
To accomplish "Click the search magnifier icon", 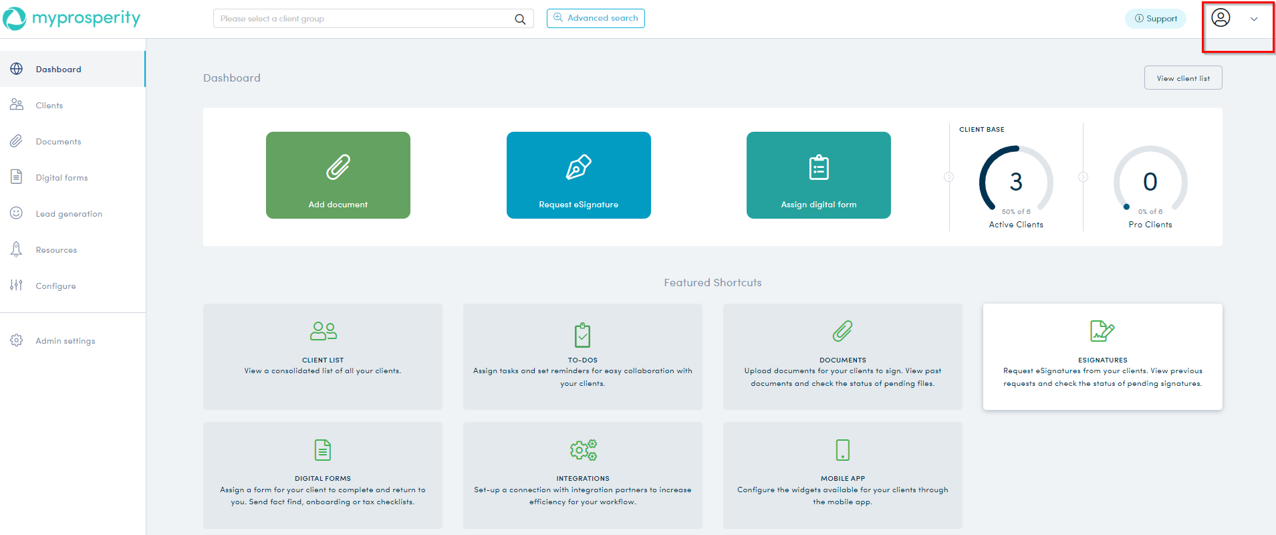I will point(520,19).
